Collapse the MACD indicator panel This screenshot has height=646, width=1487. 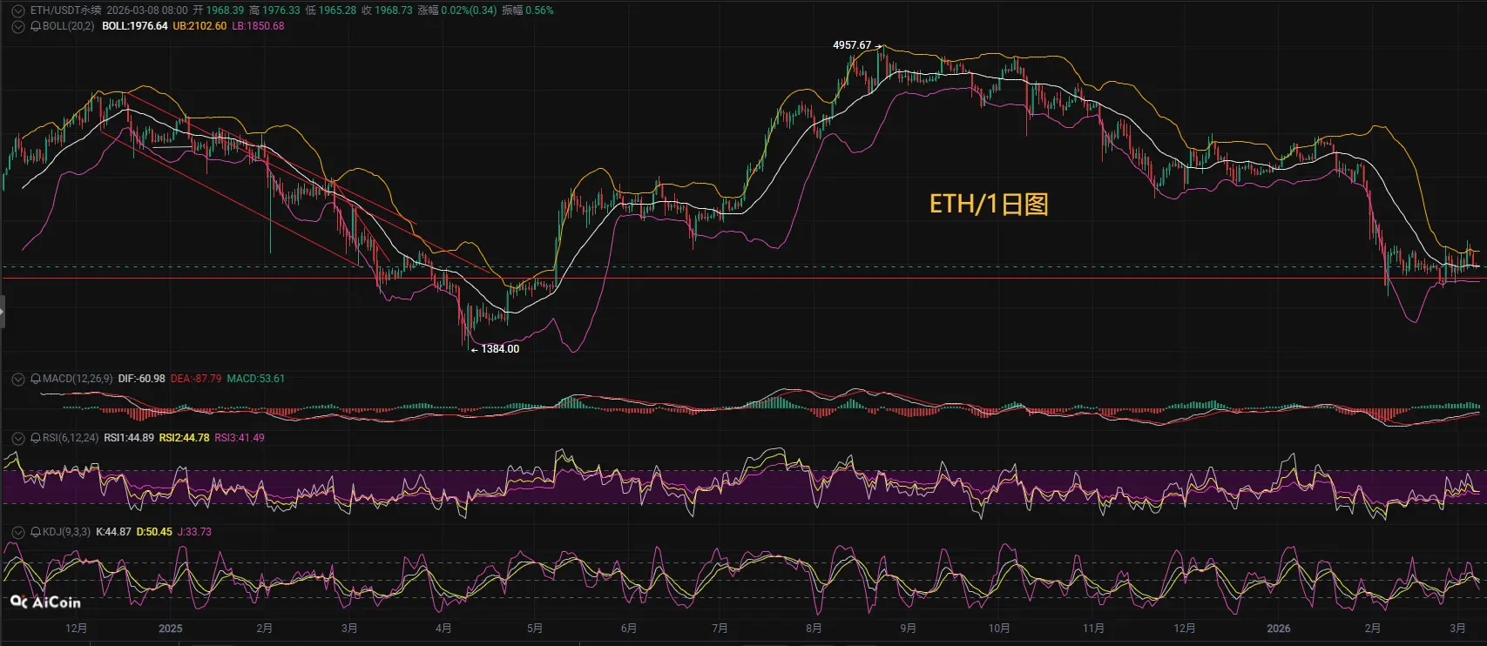[x=17, y=379]
